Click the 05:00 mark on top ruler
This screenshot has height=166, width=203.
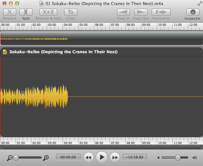click(83, 25)
